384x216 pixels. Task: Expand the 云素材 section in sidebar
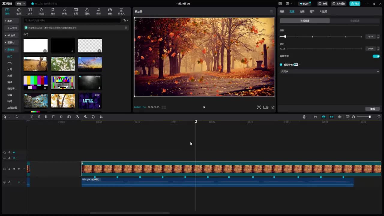pos(12,42)
